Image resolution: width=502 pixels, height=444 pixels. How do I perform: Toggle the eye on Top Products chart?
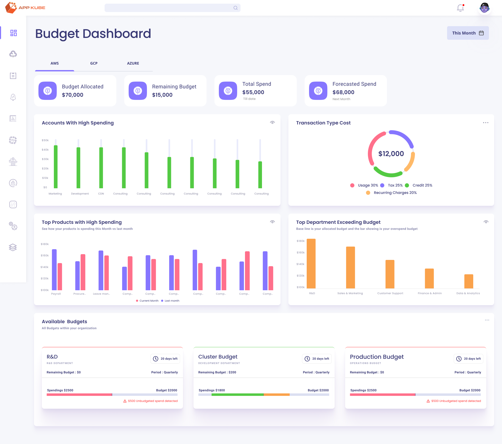click(272, 222)
